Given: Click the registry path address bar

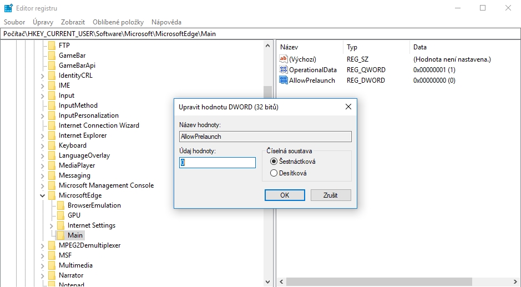Looking at the screenshot, I should (x=261, y=34).
